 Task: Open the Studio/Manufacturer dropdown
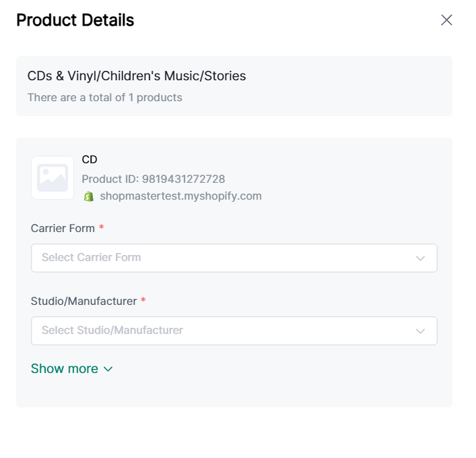tap(234, 331)
